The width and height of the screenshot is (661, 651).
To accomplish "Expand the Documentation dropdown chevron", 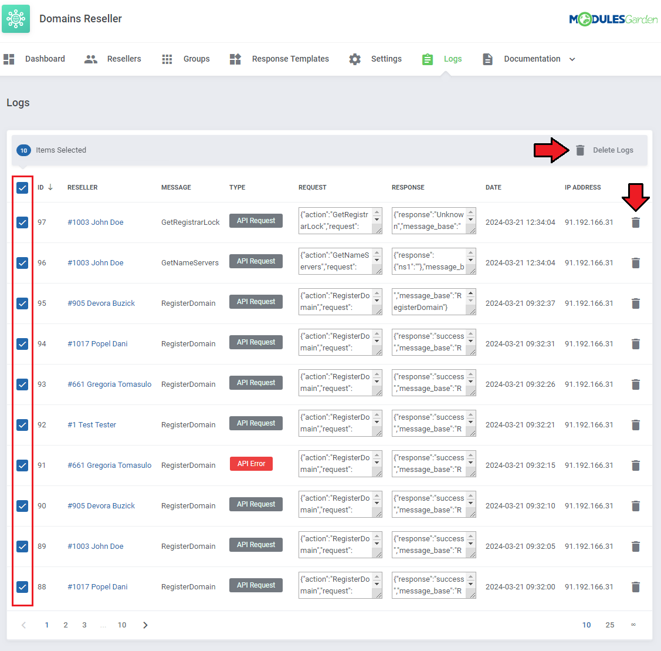I will point(572,59).
